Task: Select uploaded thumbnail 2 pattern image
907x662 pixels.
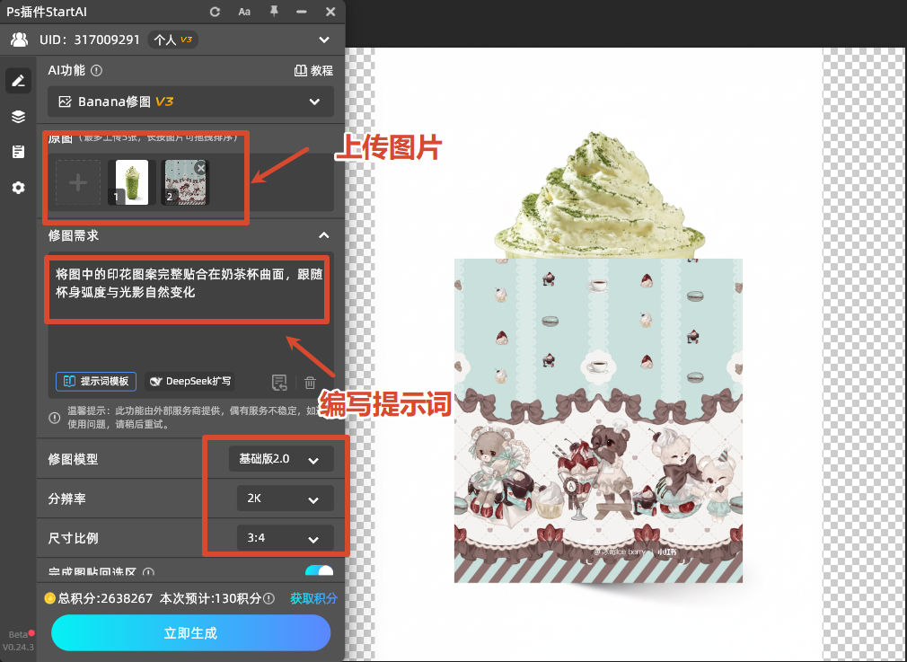Action: [x=185, y=183]
